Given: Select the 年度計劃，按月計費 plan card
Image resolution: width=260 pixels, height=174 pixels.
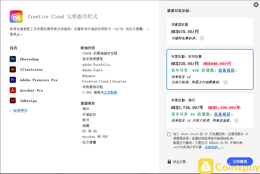Looking at the screenshot, I should [x=210, y=69].
